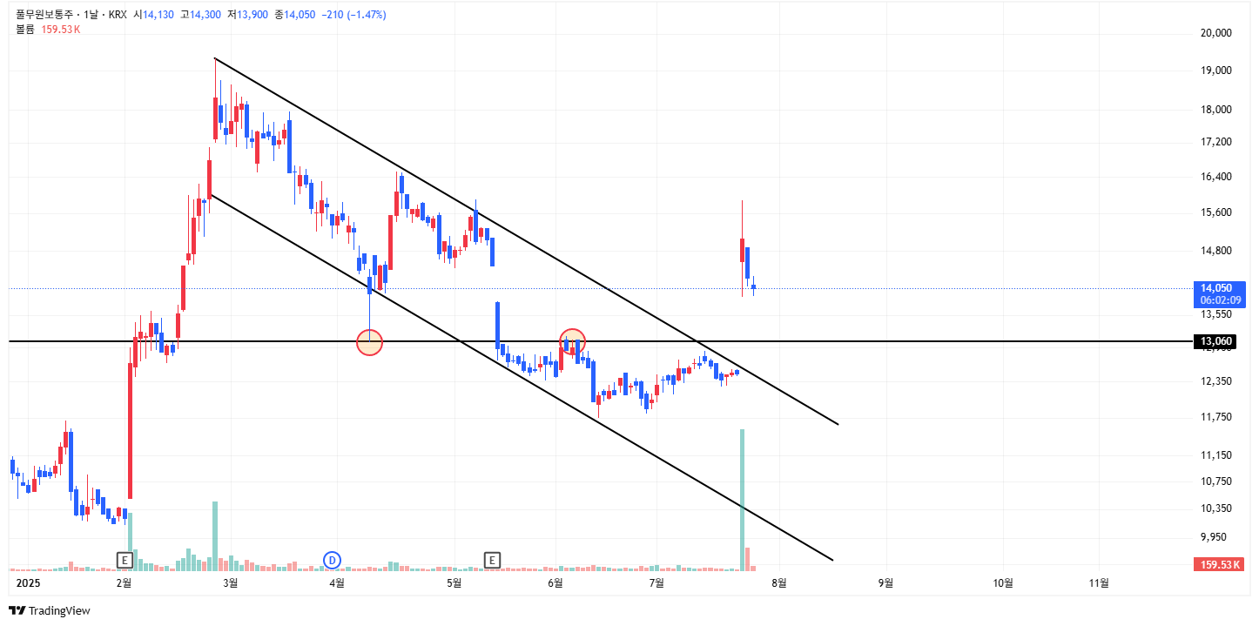This screenshot has height=626, width=1259.
Task: Click the symbol title 풀무원보통주 · 1날 · KRX
Action: [71, 15]
